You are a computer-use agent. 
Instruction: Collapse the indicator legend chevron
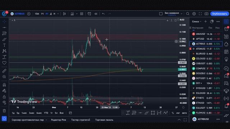coord(12,20)
